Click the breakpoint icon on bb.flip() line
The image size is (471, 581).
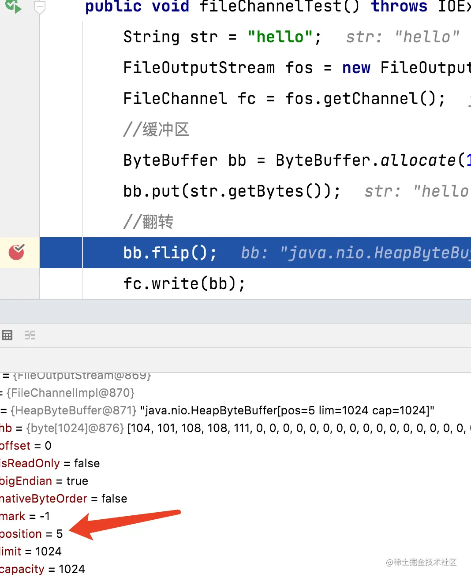click(16, 252)
